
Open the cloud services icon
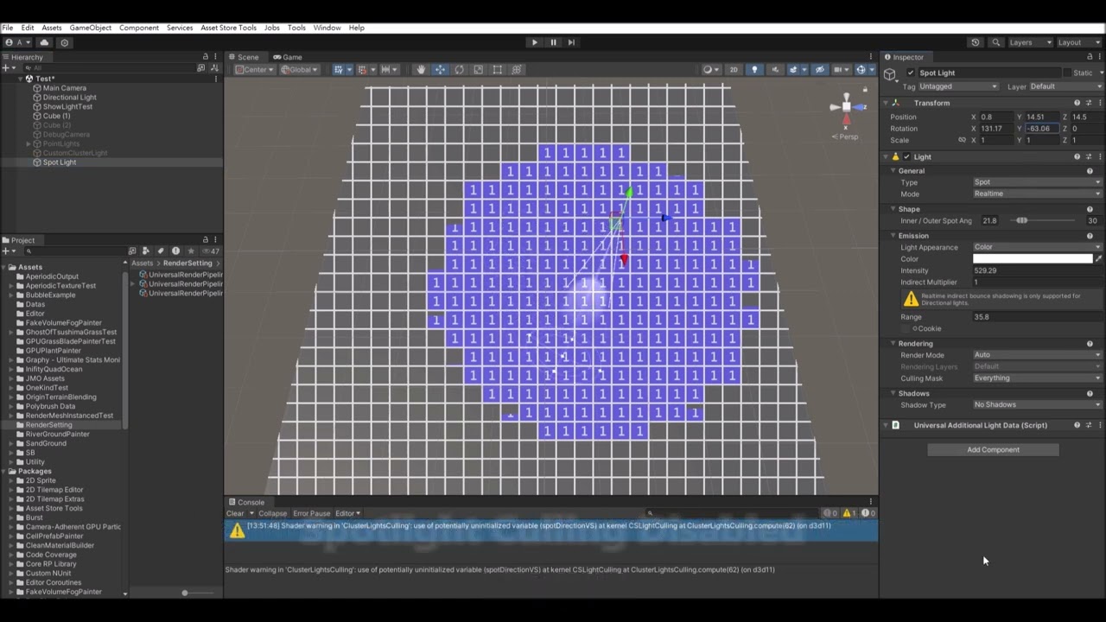tap(45, 42)
